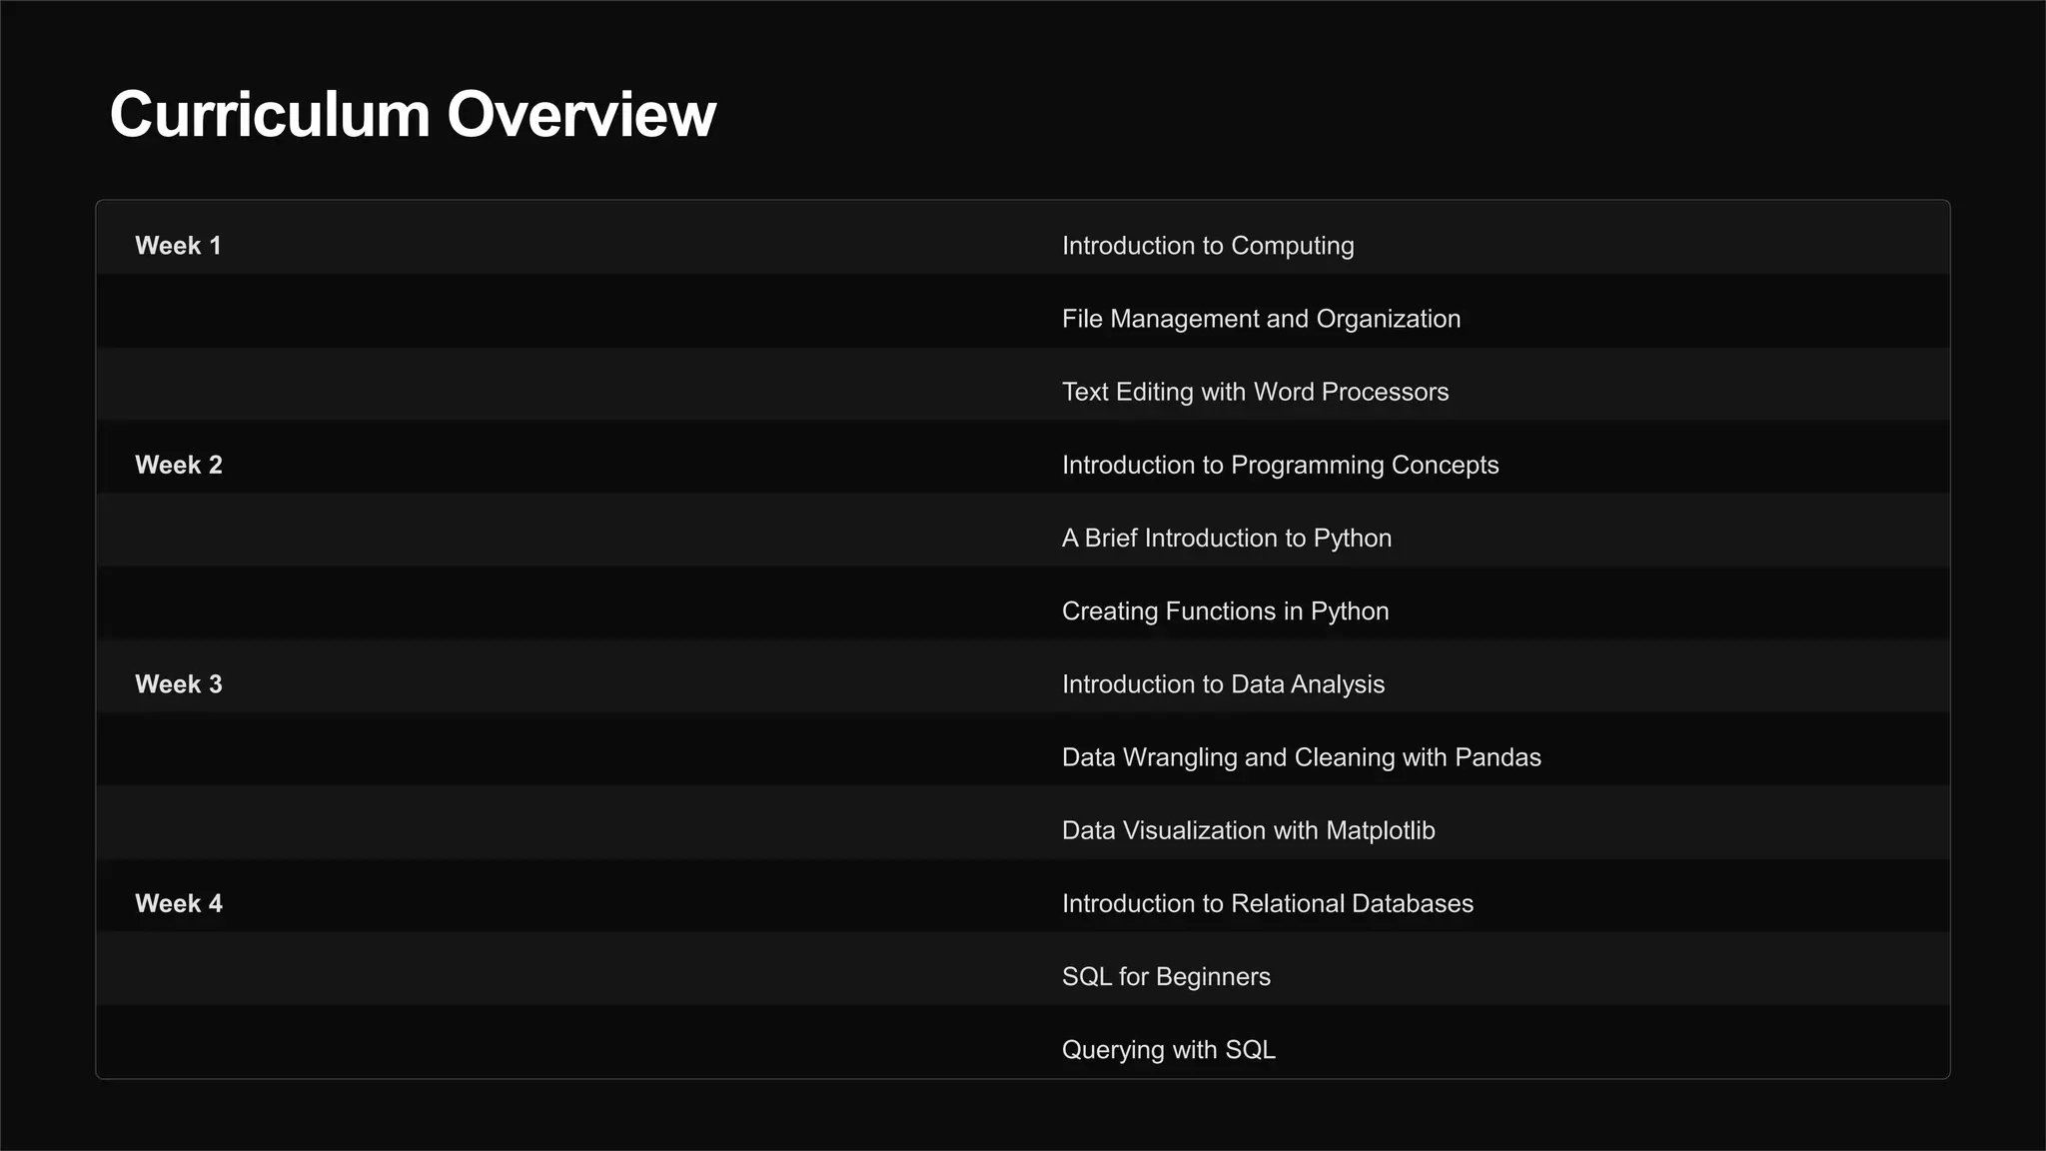The width and height of the screenshot is (2046, 1151).
Task: Select the Week 4 label
Action: (x=179, y=903)
